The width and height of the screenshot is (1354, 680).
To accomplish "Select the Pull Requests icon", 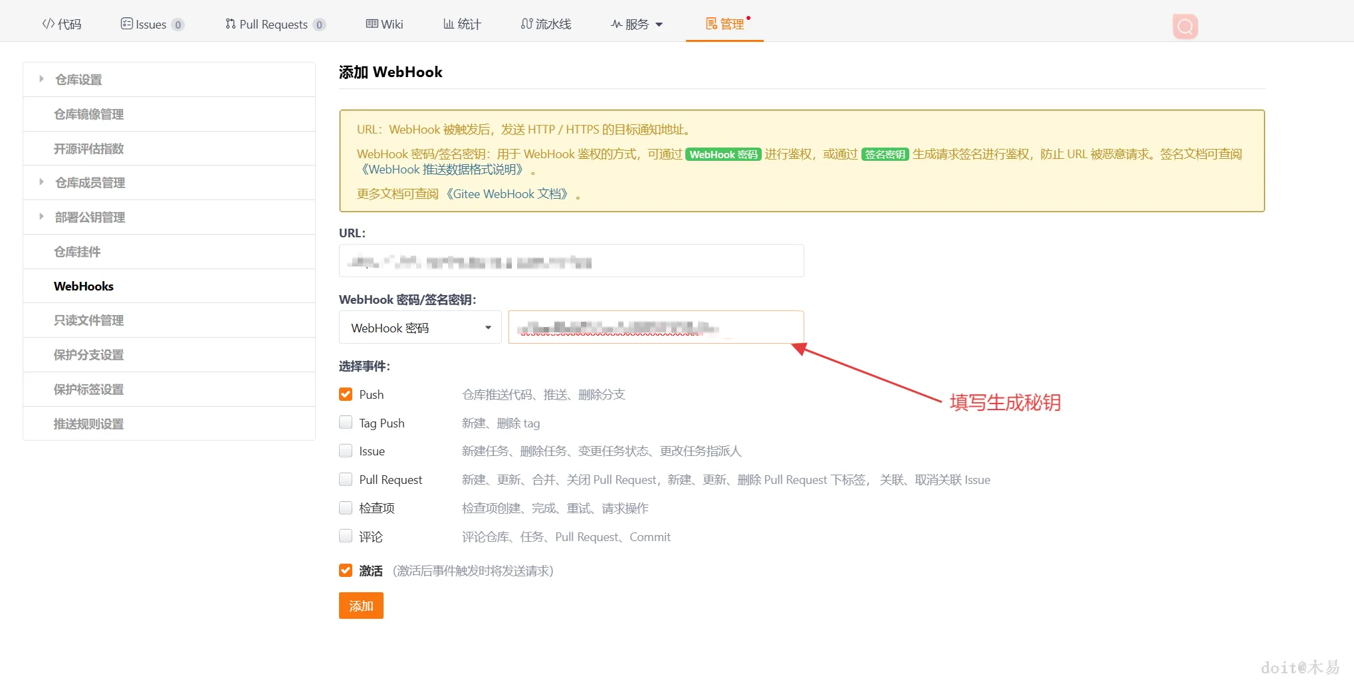I will tap(229, 24).
